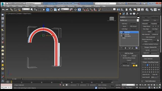The height and width of the screenshot is (91, 162).
Task: Toggle the Spinner Snap button
Action: point(95,10)
